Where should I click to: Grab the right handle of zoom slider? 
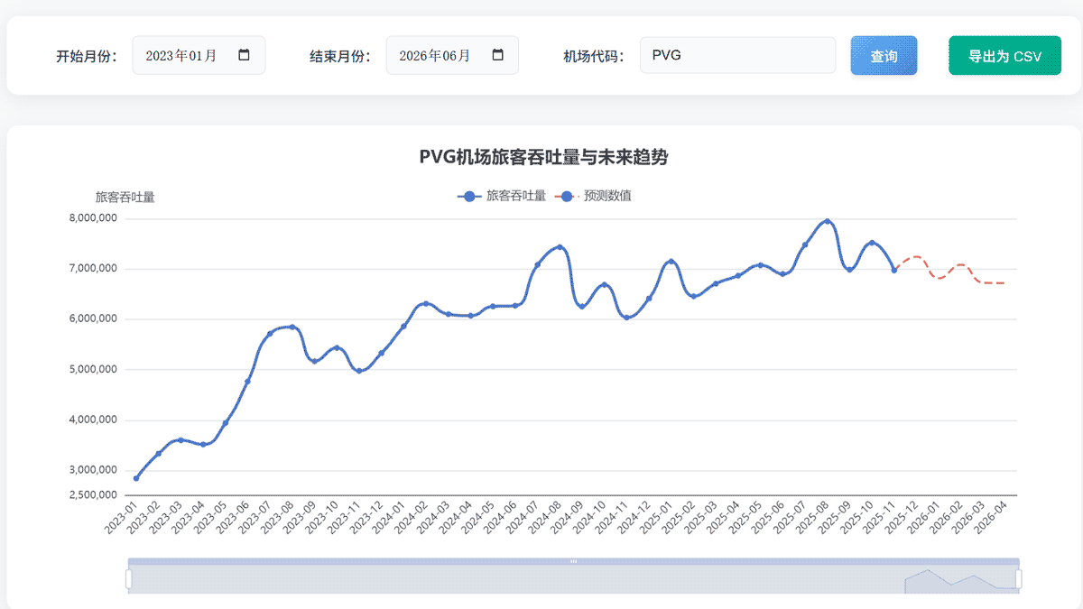(x=1019, y=578)
